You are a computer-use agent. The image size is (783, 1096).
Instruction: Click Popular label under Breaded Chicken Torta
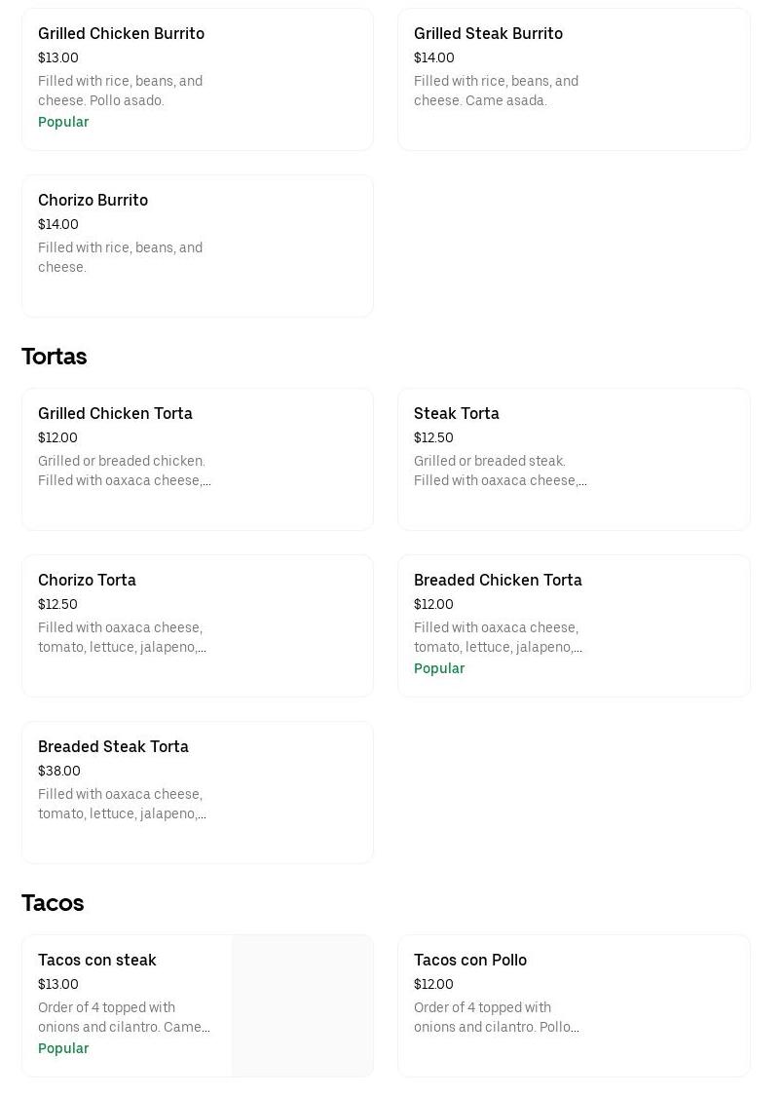click(439, 668)
